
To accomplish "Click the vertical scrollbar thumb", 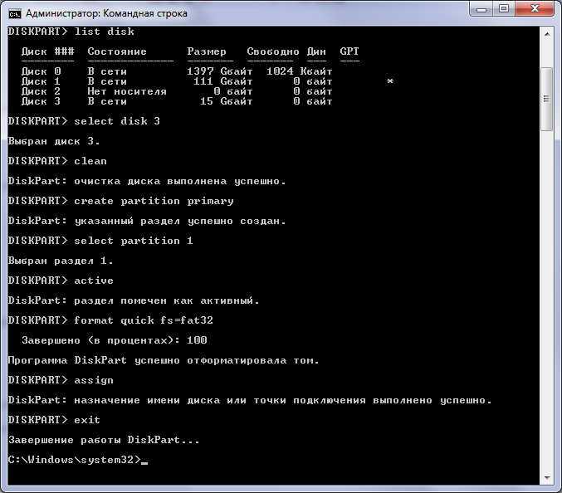I will tap(547, 100).
